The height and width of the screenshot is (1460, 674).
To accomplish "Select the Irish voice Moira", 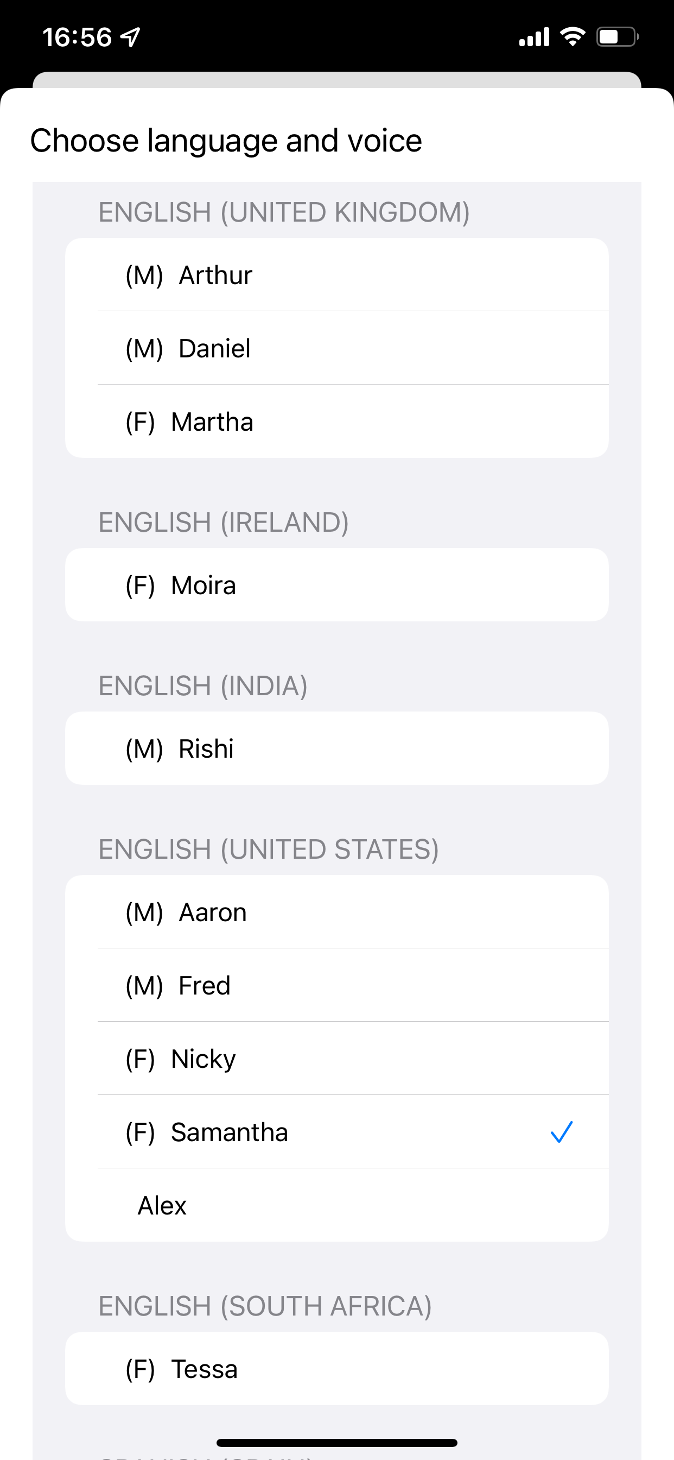I will (x=336, y=585).
